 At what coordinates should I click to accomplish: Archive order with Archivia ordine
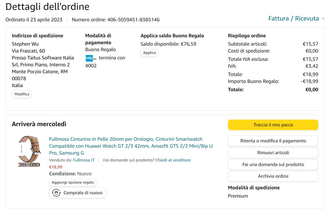(x=273, y=176)
